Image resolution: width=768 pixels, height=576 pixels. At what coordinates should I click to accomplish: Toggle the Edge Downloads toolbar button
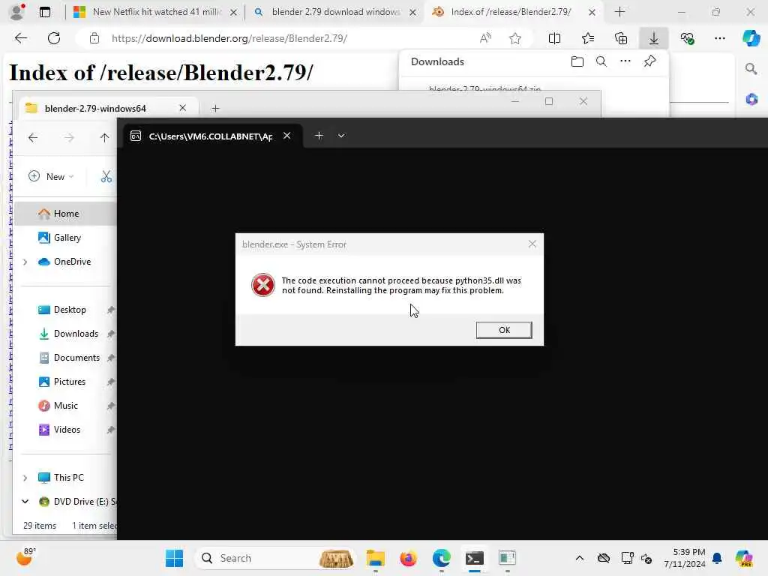coord(654,38)
